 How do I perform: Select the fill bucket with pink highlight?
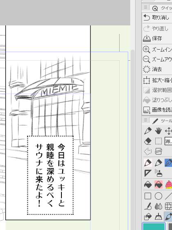[x=158, y=184]
